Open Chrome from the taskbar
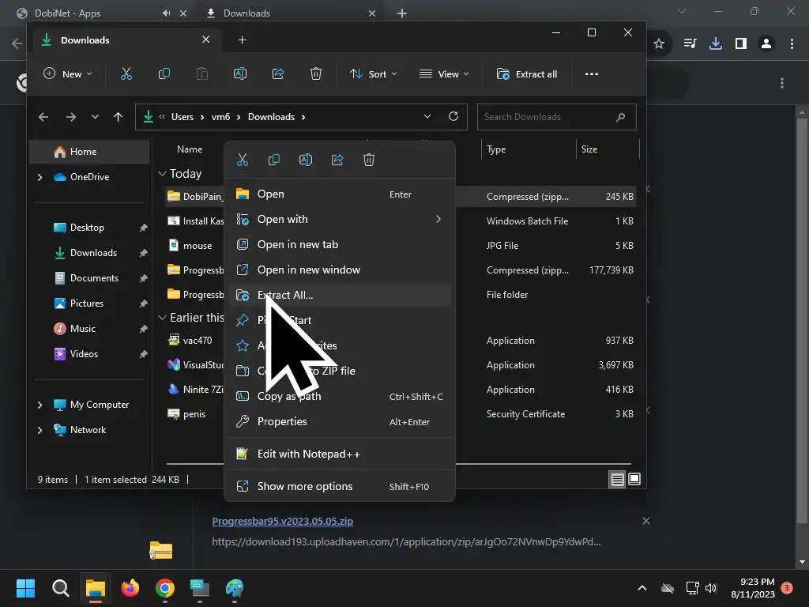The width and height of the screenshot is (809, 607). pos(164,588)
